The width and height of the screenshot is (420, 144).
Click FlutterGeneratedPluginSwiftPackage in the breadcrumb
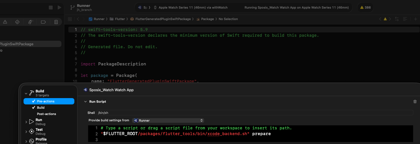click(160, 19)
